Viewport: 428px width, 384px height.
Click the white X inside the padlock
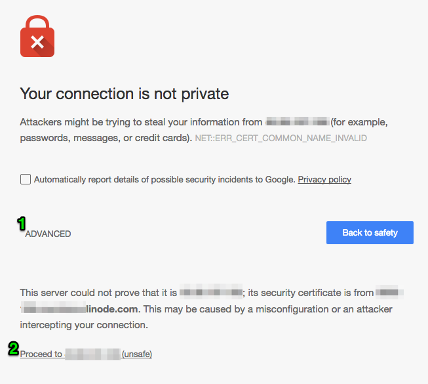pyautogui.click(x=37, y=43)
